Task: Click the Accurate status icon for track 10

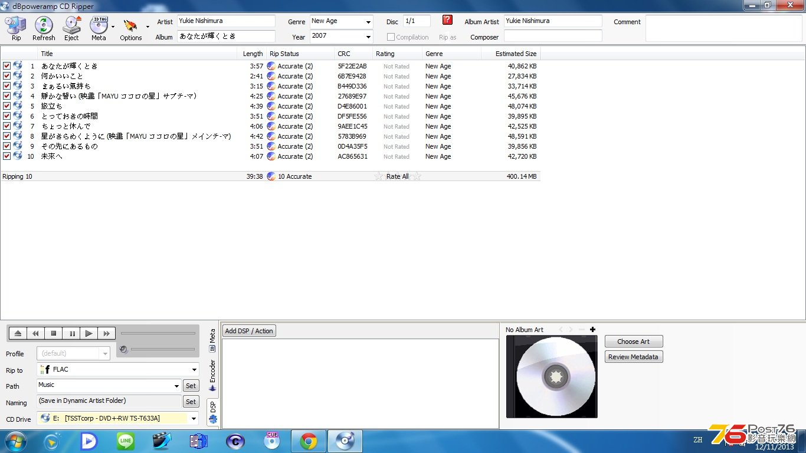Action: 271,156
